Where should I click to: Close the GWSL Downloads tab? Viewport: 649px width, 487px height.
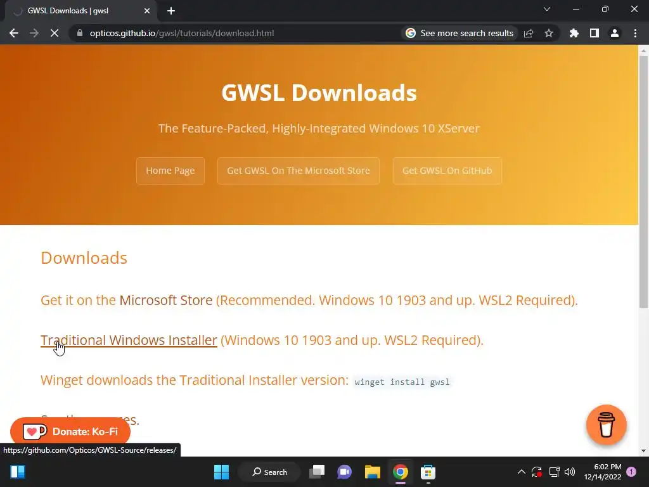[147, 11]
